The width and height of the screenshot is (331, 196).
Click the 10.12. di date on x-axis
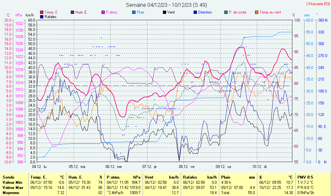[x=260, y=167]
